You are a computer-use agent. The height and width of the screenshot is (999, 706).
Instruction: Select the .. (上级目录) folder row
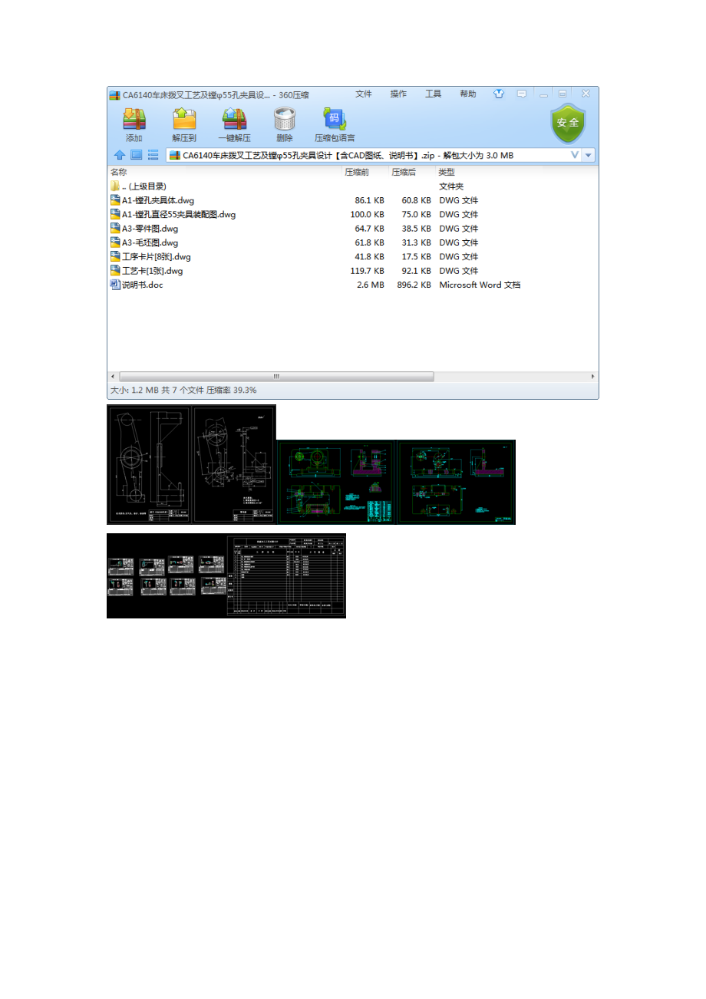353,186
